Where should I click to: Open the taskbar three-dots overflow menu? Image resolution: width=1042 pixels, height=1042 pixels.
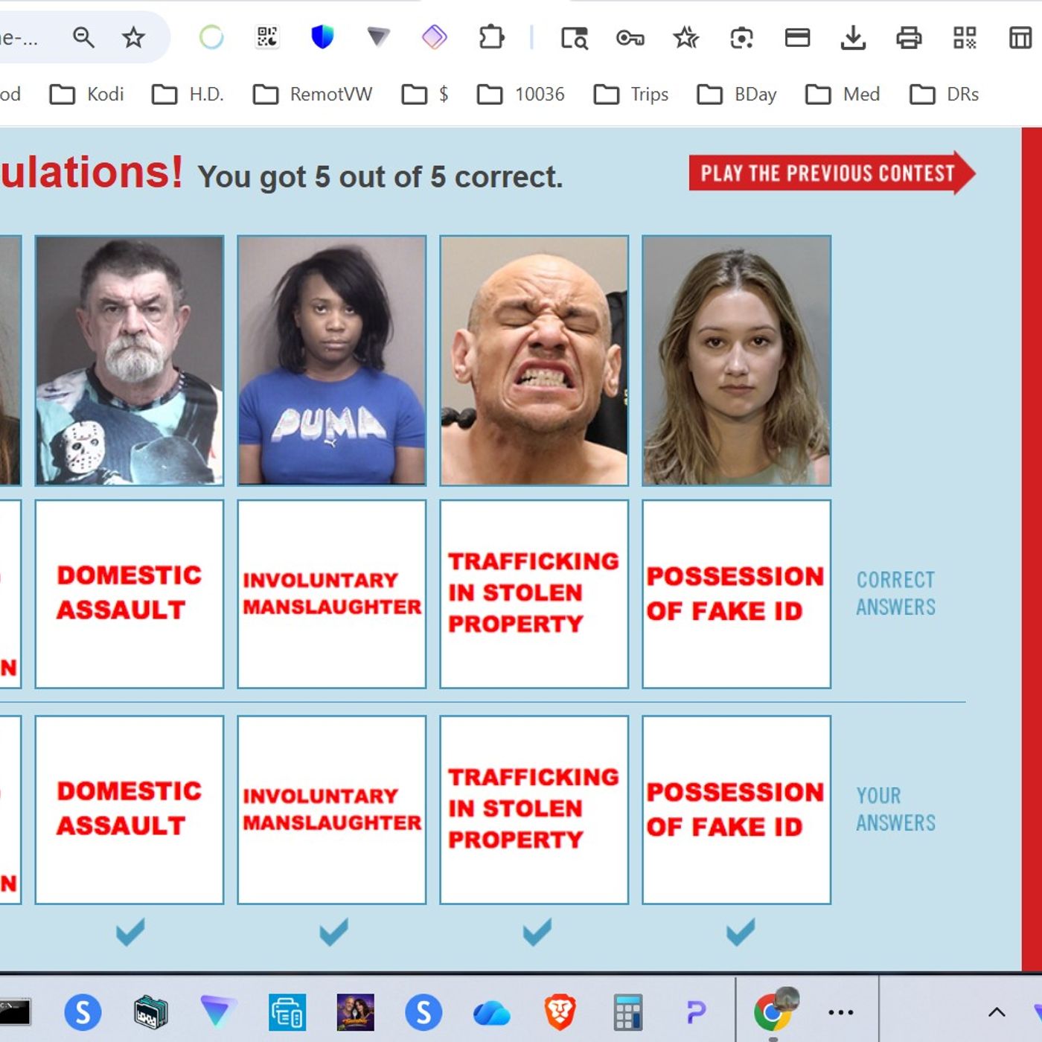click(x=841, y=1012)
